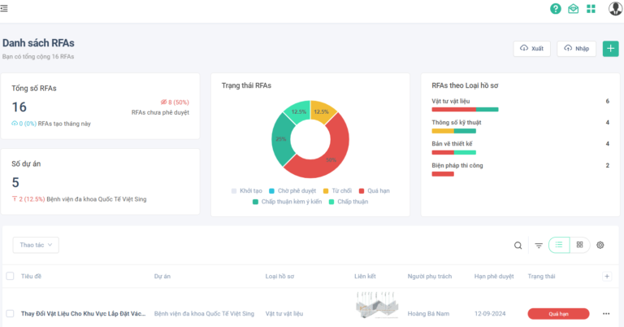Toggle Chấp thuận legend item

coord(349,202)
